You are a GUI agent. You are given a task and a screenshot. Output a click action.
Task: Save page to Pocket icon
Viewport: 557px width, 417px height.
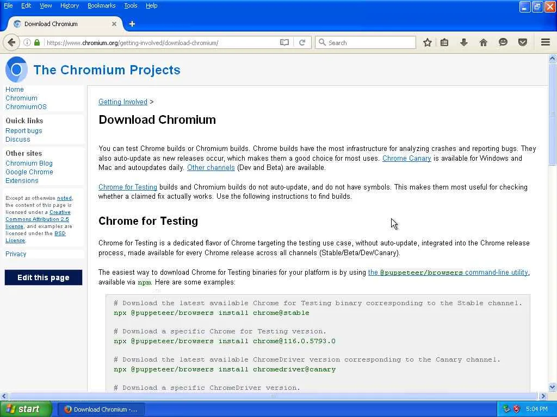pos(523,42)
